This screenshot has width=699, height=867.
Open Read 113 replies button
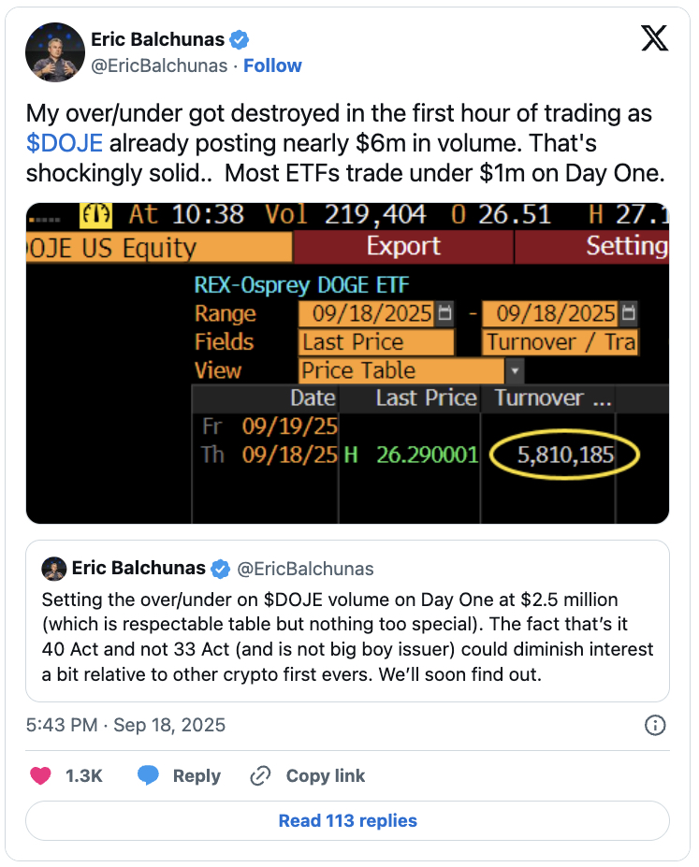[347, 821]
